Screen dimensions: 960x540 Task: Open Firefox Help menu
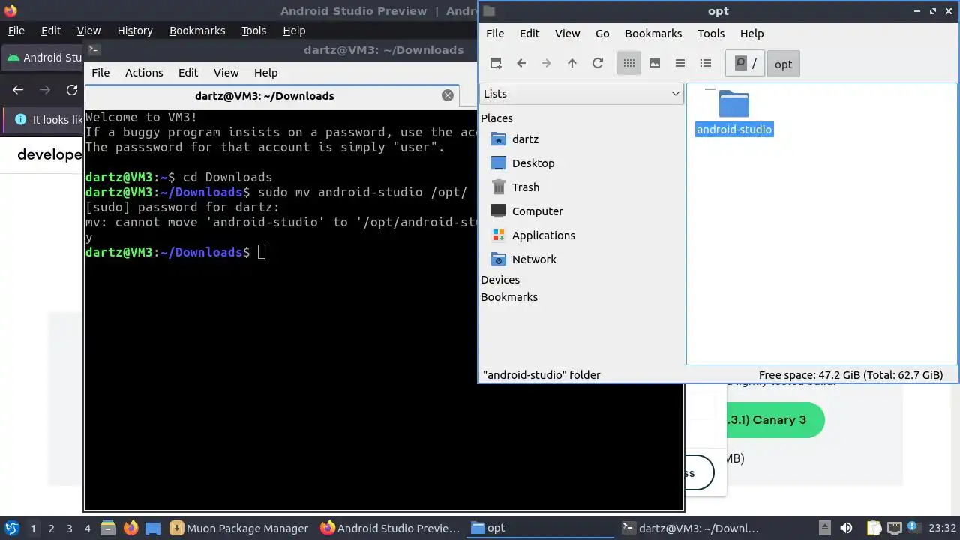coord(294,31)
